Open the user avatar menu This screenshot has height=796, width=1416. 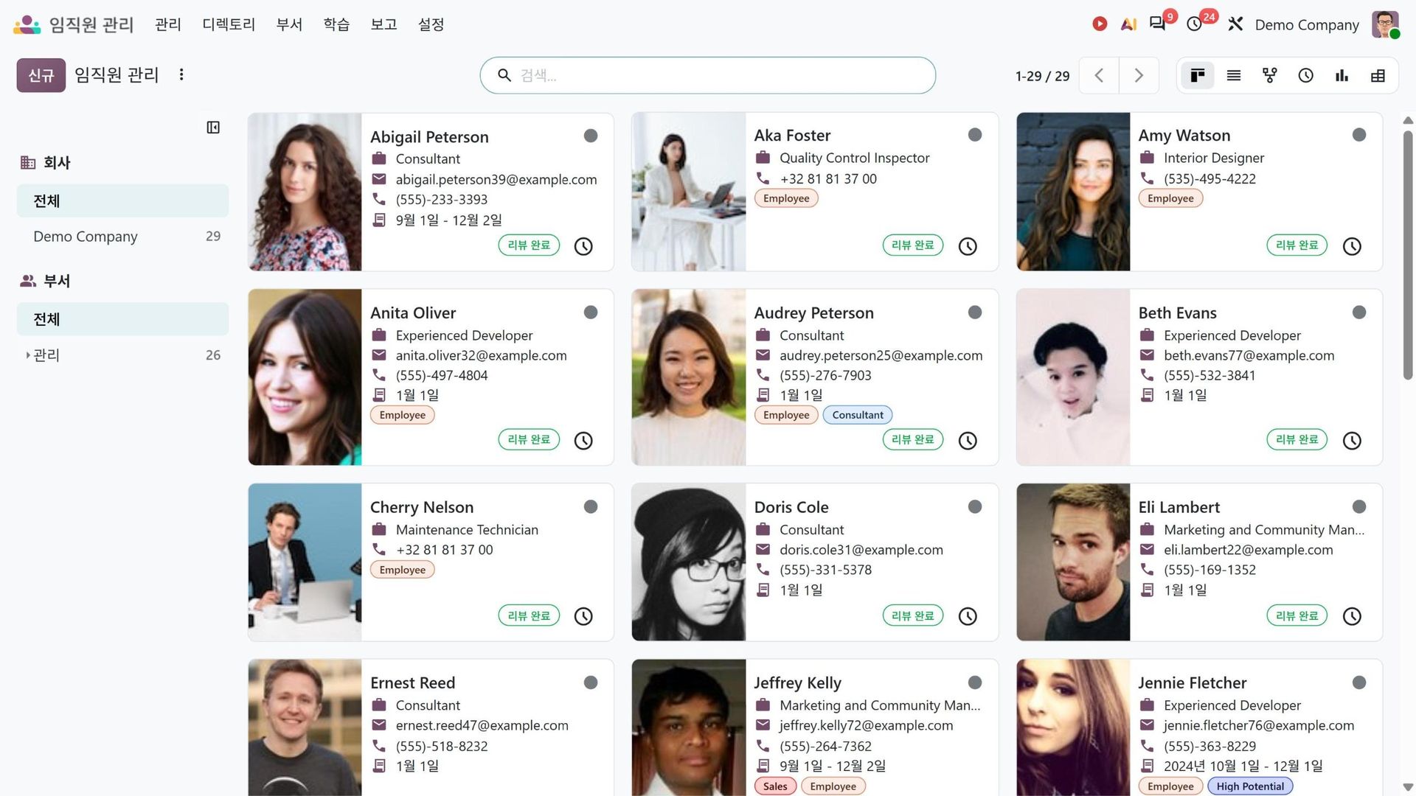[x=1385, y=24]
